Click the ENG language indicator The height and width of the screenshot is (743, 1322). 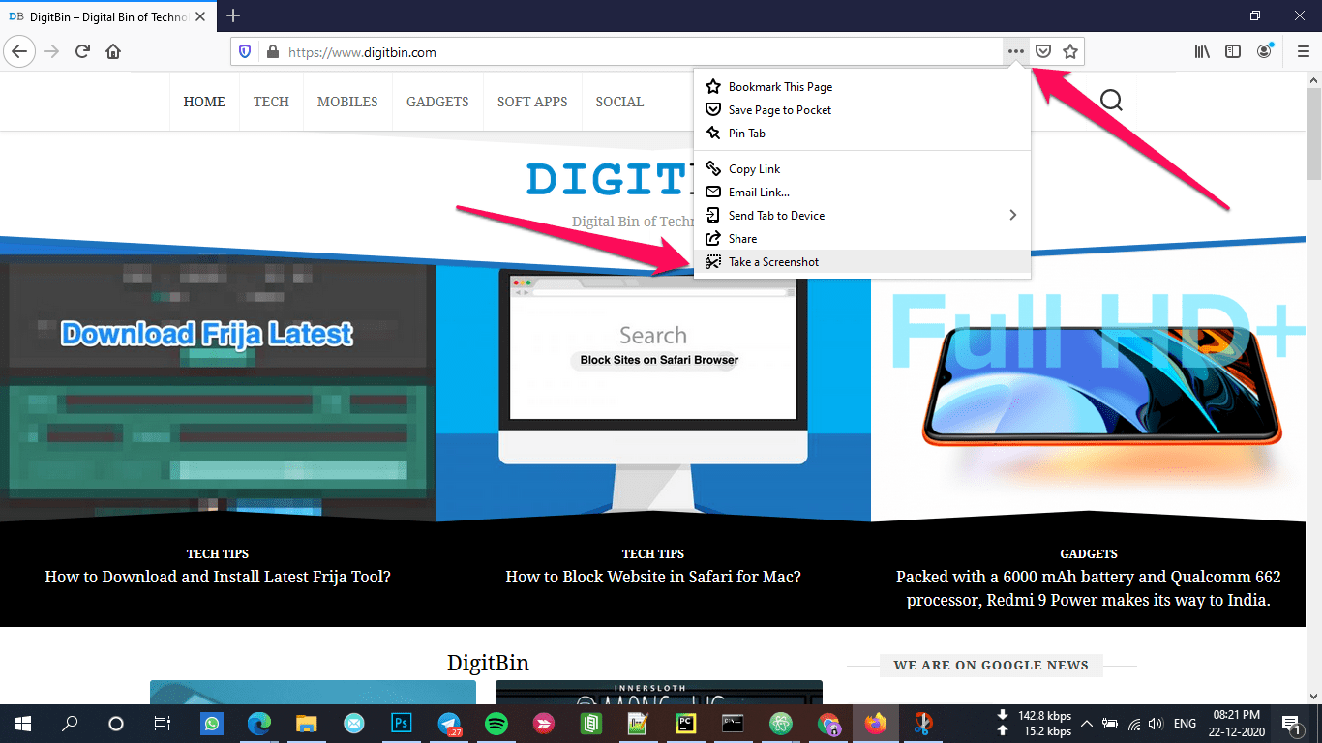(x=1185, y=724)
